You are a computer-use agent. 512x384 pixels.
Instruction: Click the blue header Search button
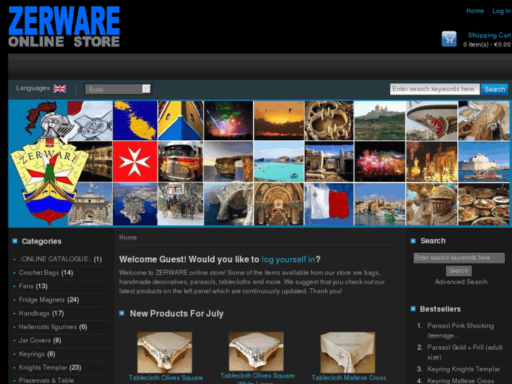coord(494,89)
